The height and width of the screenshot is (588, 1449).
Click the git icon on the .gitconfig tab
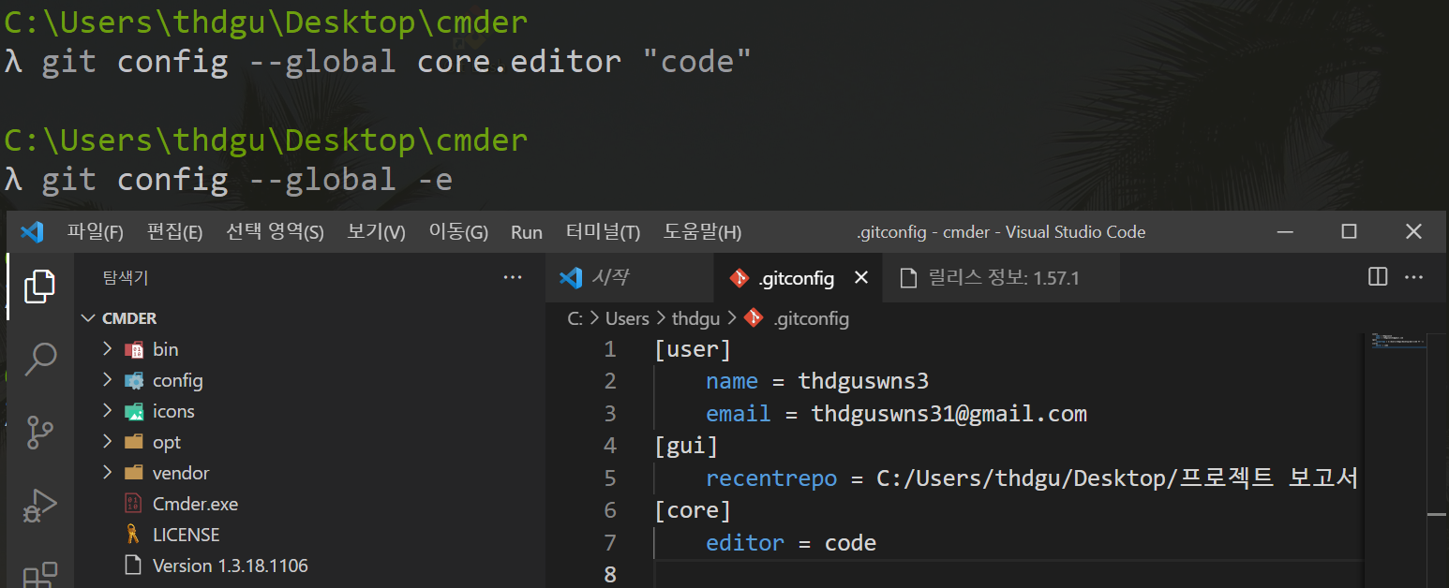point(739,278)
